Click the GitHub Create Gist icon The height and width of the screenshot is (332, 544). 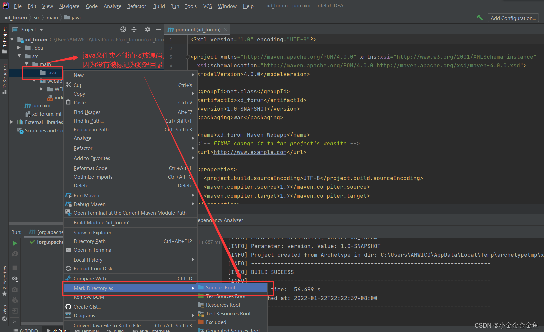68,307
